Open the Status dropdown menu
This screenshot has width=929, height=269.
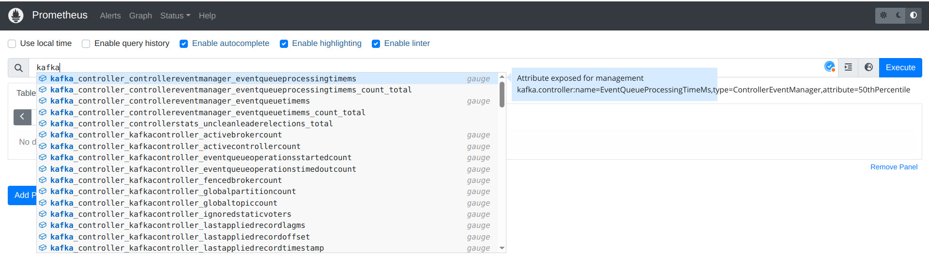click(x=175, y=15)
